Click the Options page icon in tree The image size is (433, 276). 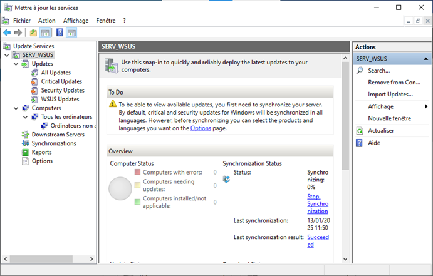pyautogui.click(x=25, y=161)
